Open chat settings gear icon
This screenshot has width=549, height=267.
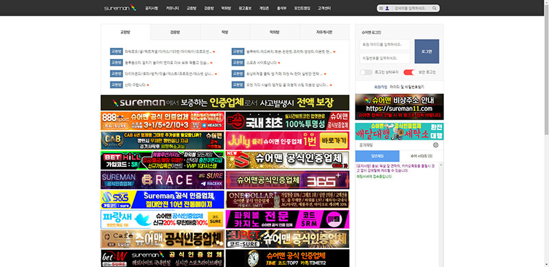[x=436, y=145]
